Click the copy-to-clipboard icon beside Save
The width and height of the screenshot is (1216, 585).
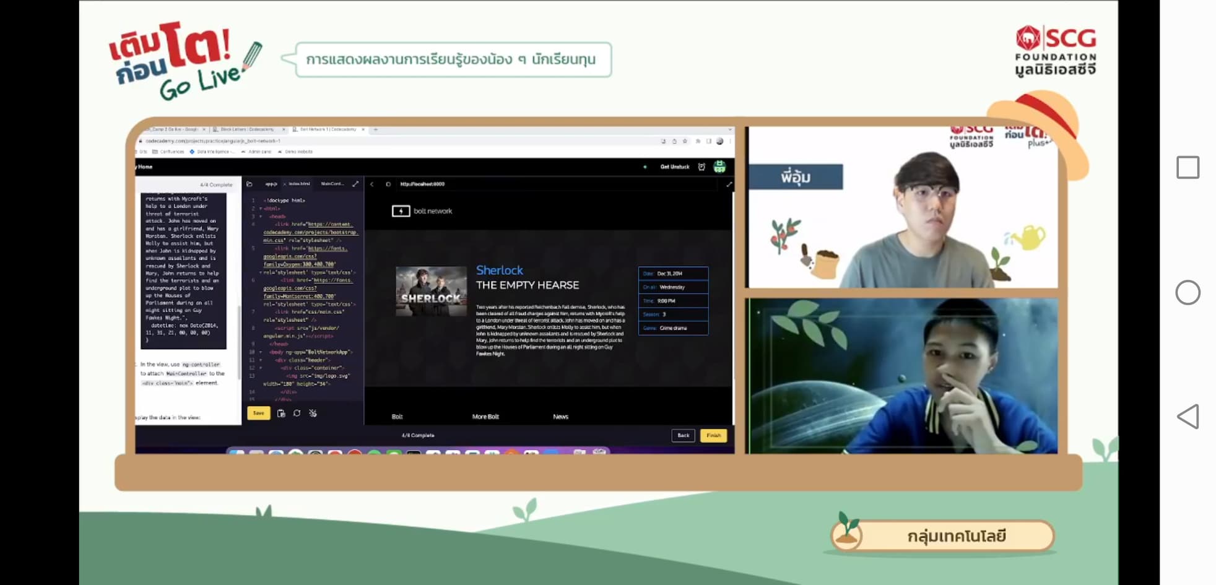tap(281, 413)
